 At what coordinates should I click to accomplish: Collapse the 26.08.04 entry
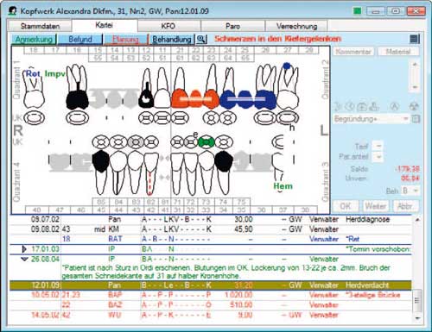tap(25, 259)
